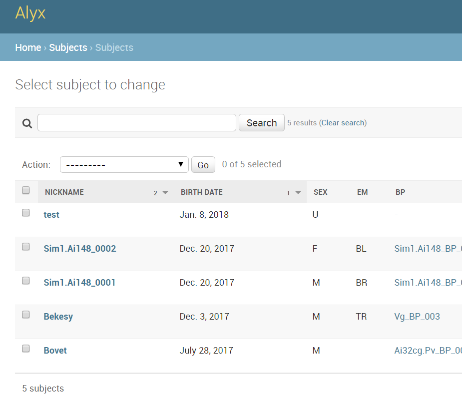
Task: Select the Sim1.Ai148_0001 row checkbox
Action: (x=26, y=281)
